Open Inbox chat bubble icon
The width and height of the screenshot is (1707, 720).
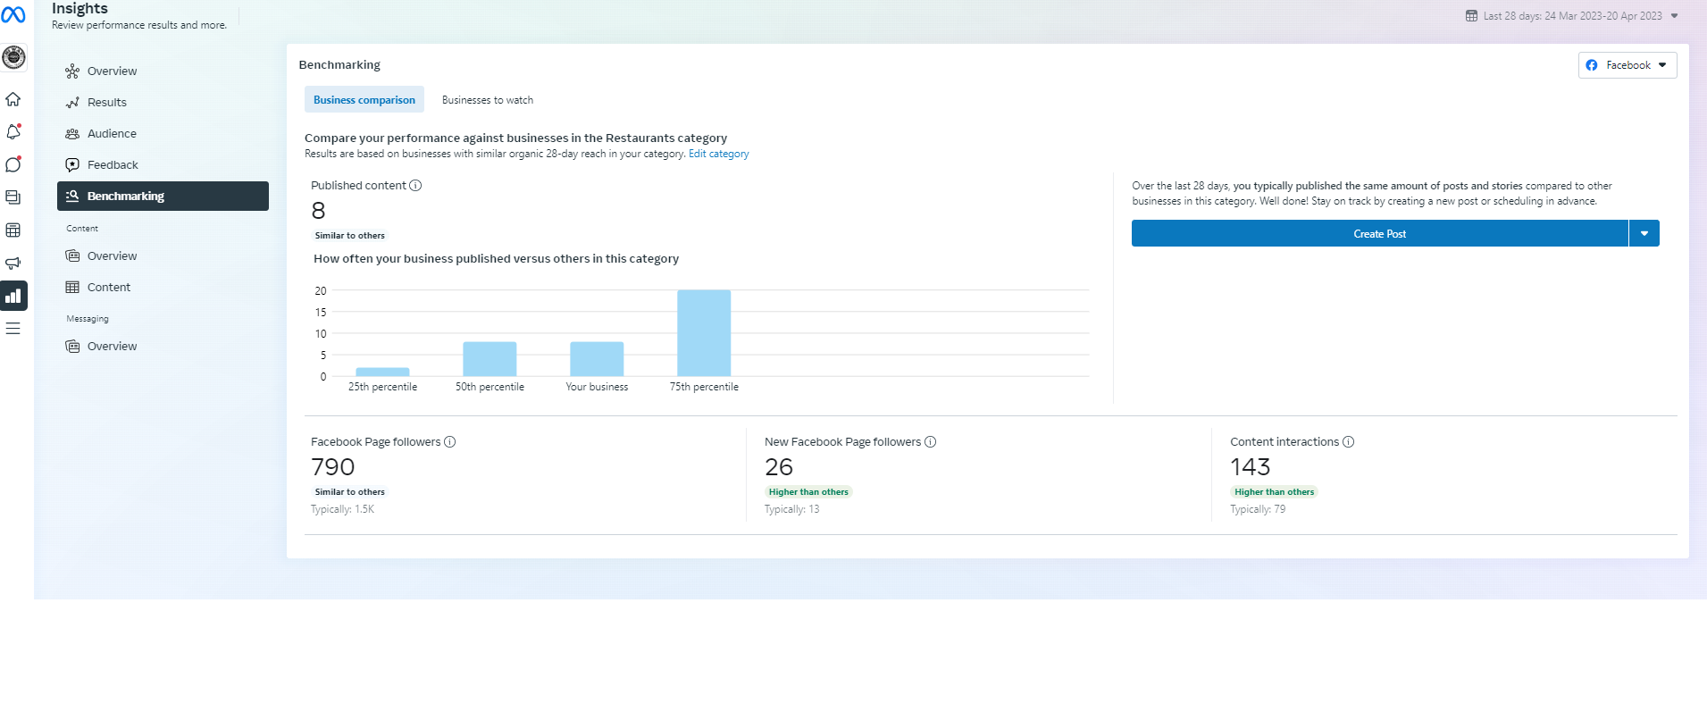click(13, 164)
